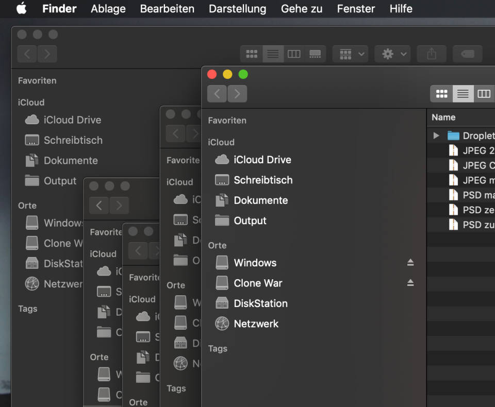The image size is (495, 407).
Task: Open the Fenster menu
Action: coord(356,9)
